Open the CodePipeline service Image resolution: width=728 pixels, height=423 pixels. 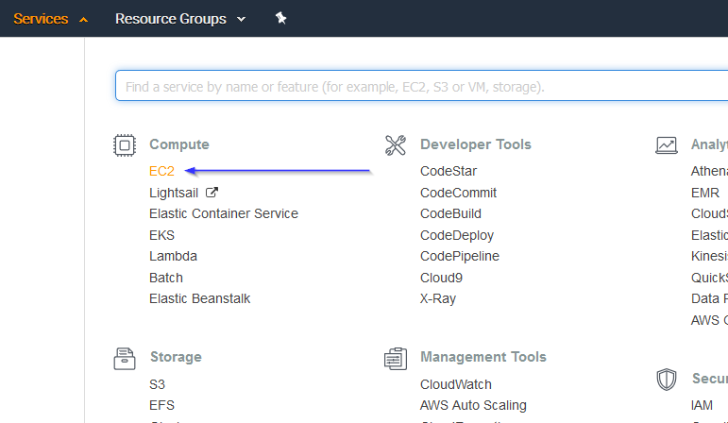(460, 256)
